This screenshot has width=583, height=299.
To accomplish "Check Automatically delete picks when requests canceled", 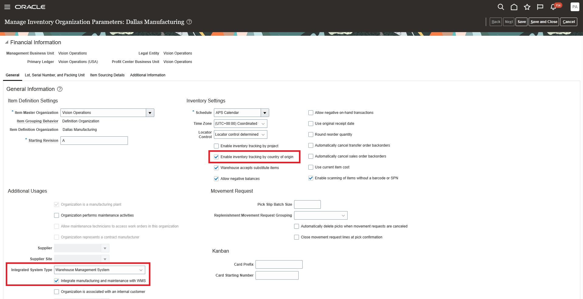I will [x=297, y=226].
